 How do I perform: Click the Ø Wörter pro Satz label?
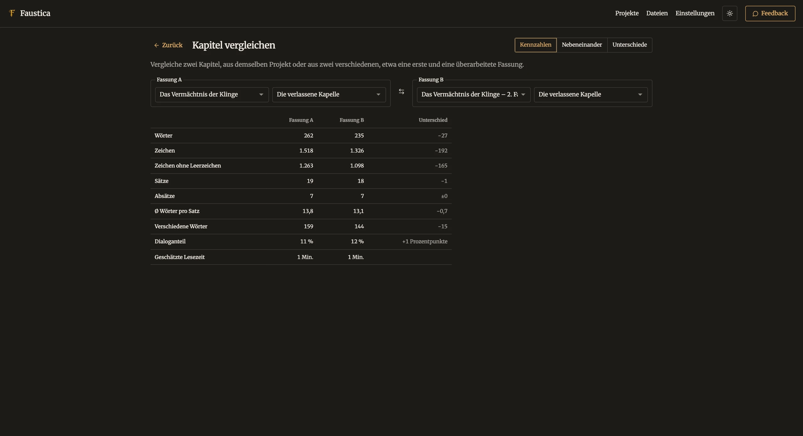coord(177,211)
